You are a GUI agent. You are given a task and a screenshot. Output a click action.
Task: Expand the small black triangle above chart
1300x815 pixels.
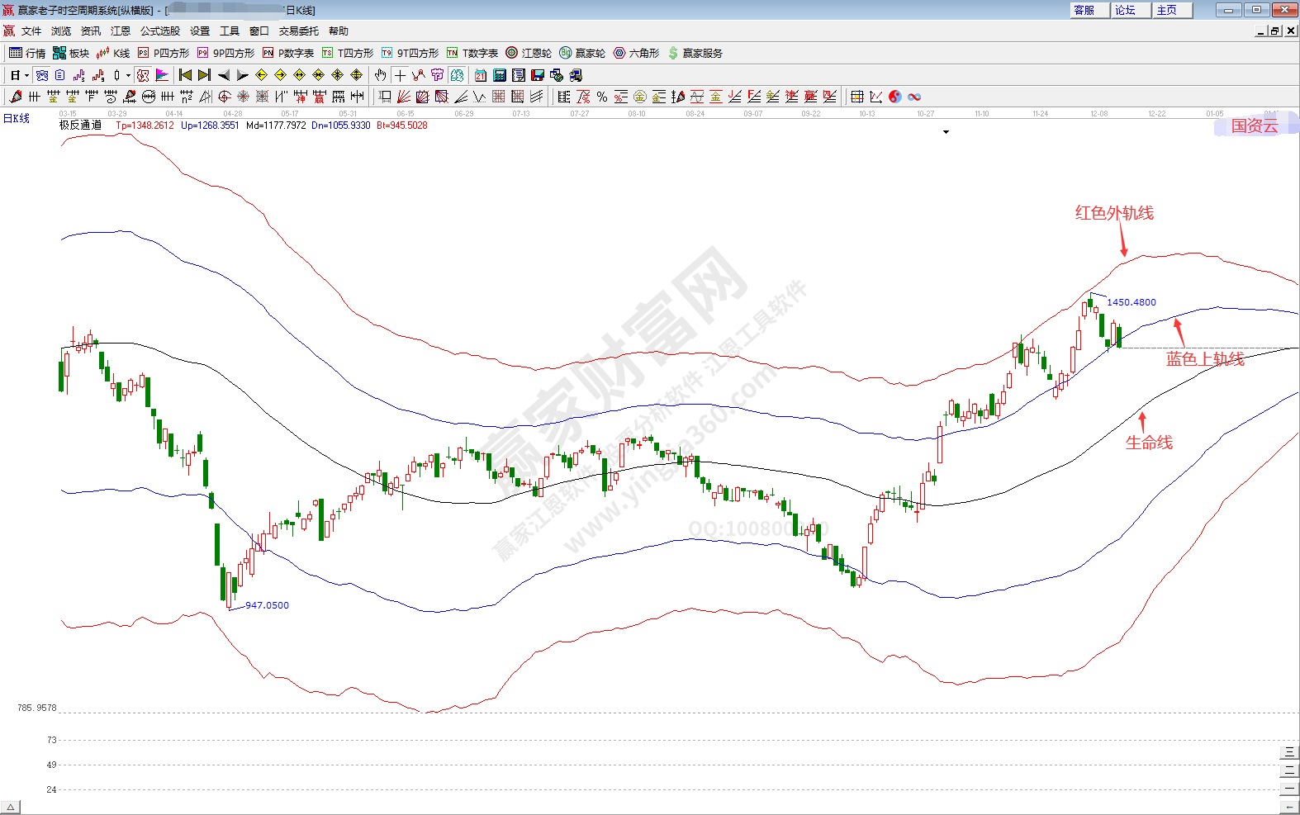946,132
